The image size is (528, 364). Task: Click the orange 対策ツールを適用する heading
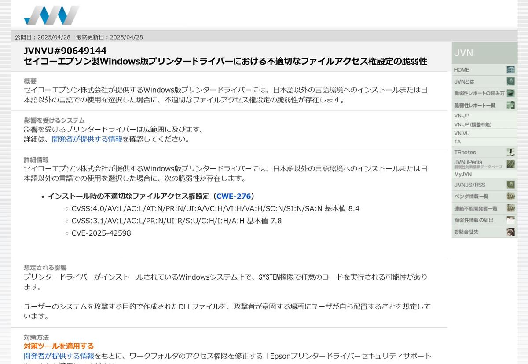point(59,346)
